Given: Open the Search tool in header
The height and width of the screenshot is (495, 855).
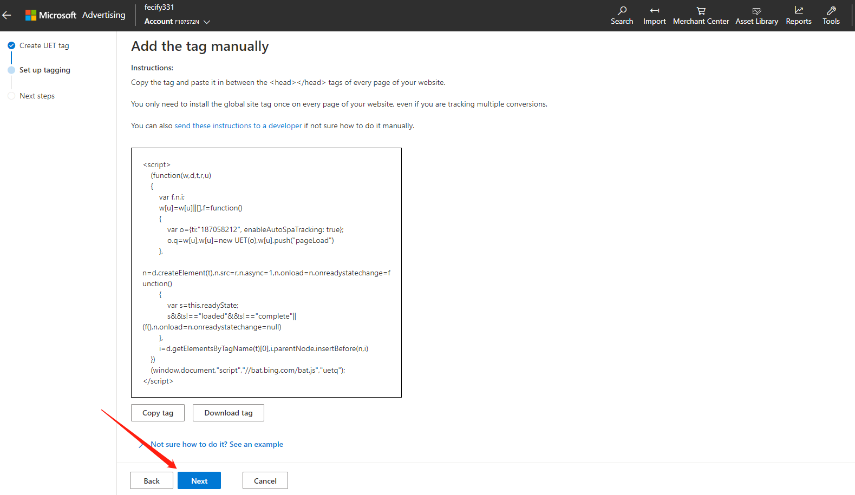Looking at the screenshot, I should pyautogui.click(x=622, y=15).
